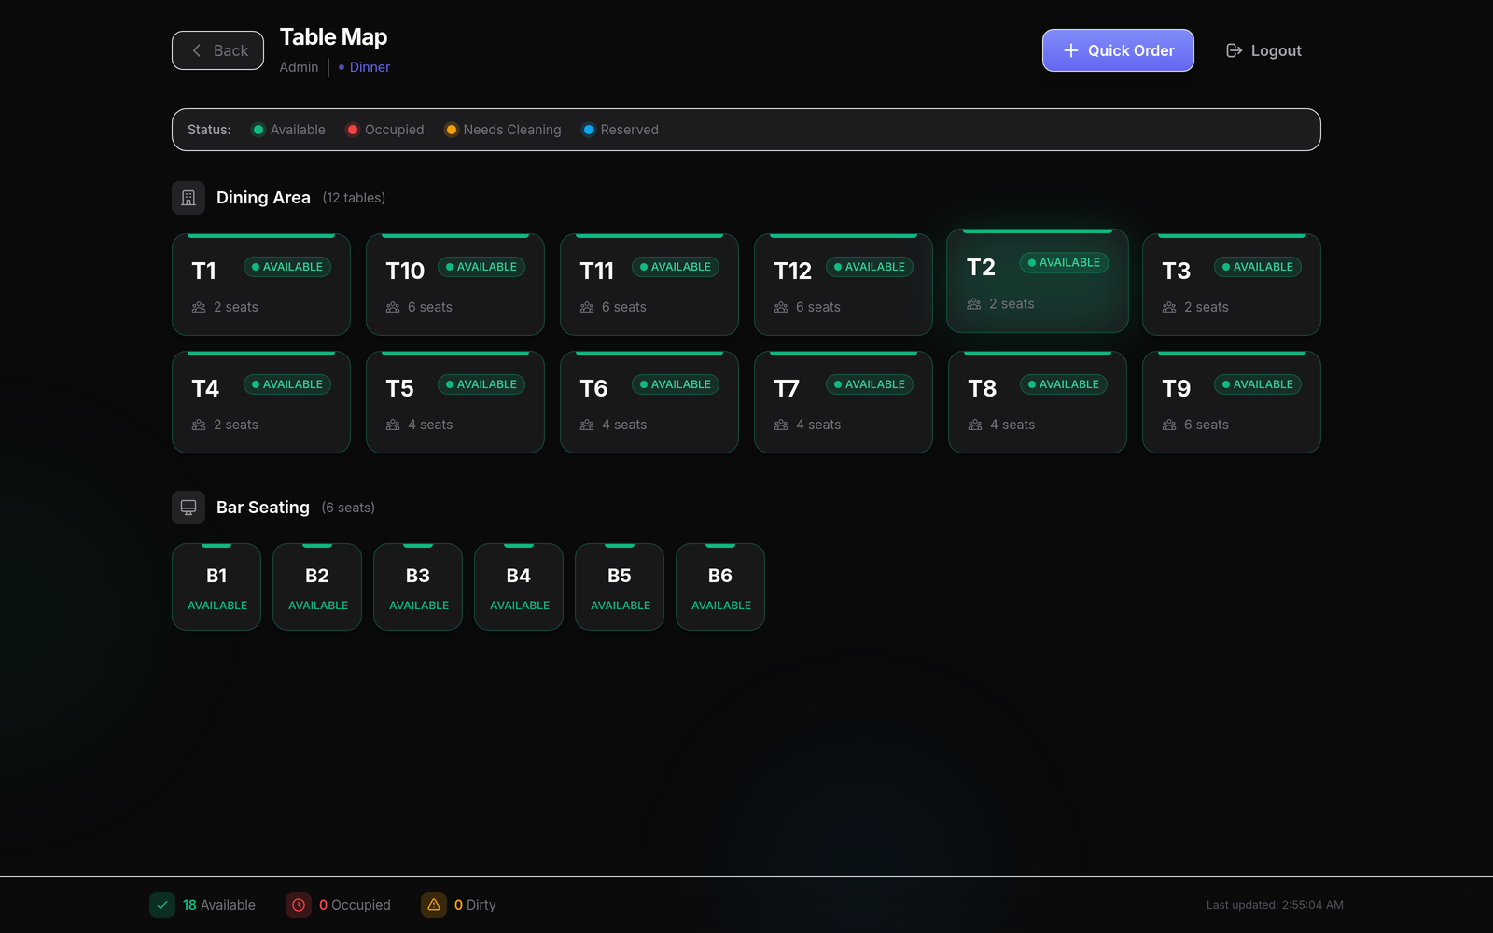The image size is (1493, 933).
Task: Click 'Reserved' legend text
Action: [629, 130]
